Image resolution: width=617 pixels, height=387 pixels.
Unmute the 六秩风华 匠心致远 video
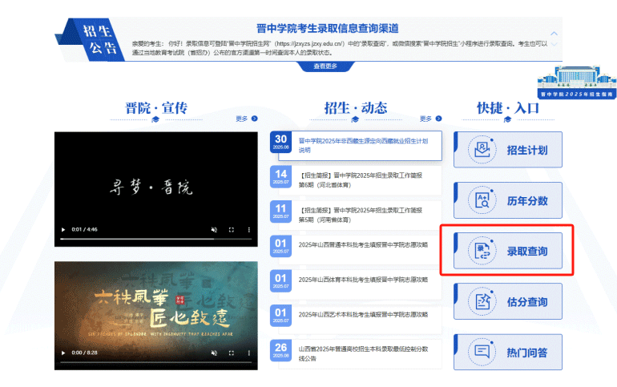(x=213, y=353)
